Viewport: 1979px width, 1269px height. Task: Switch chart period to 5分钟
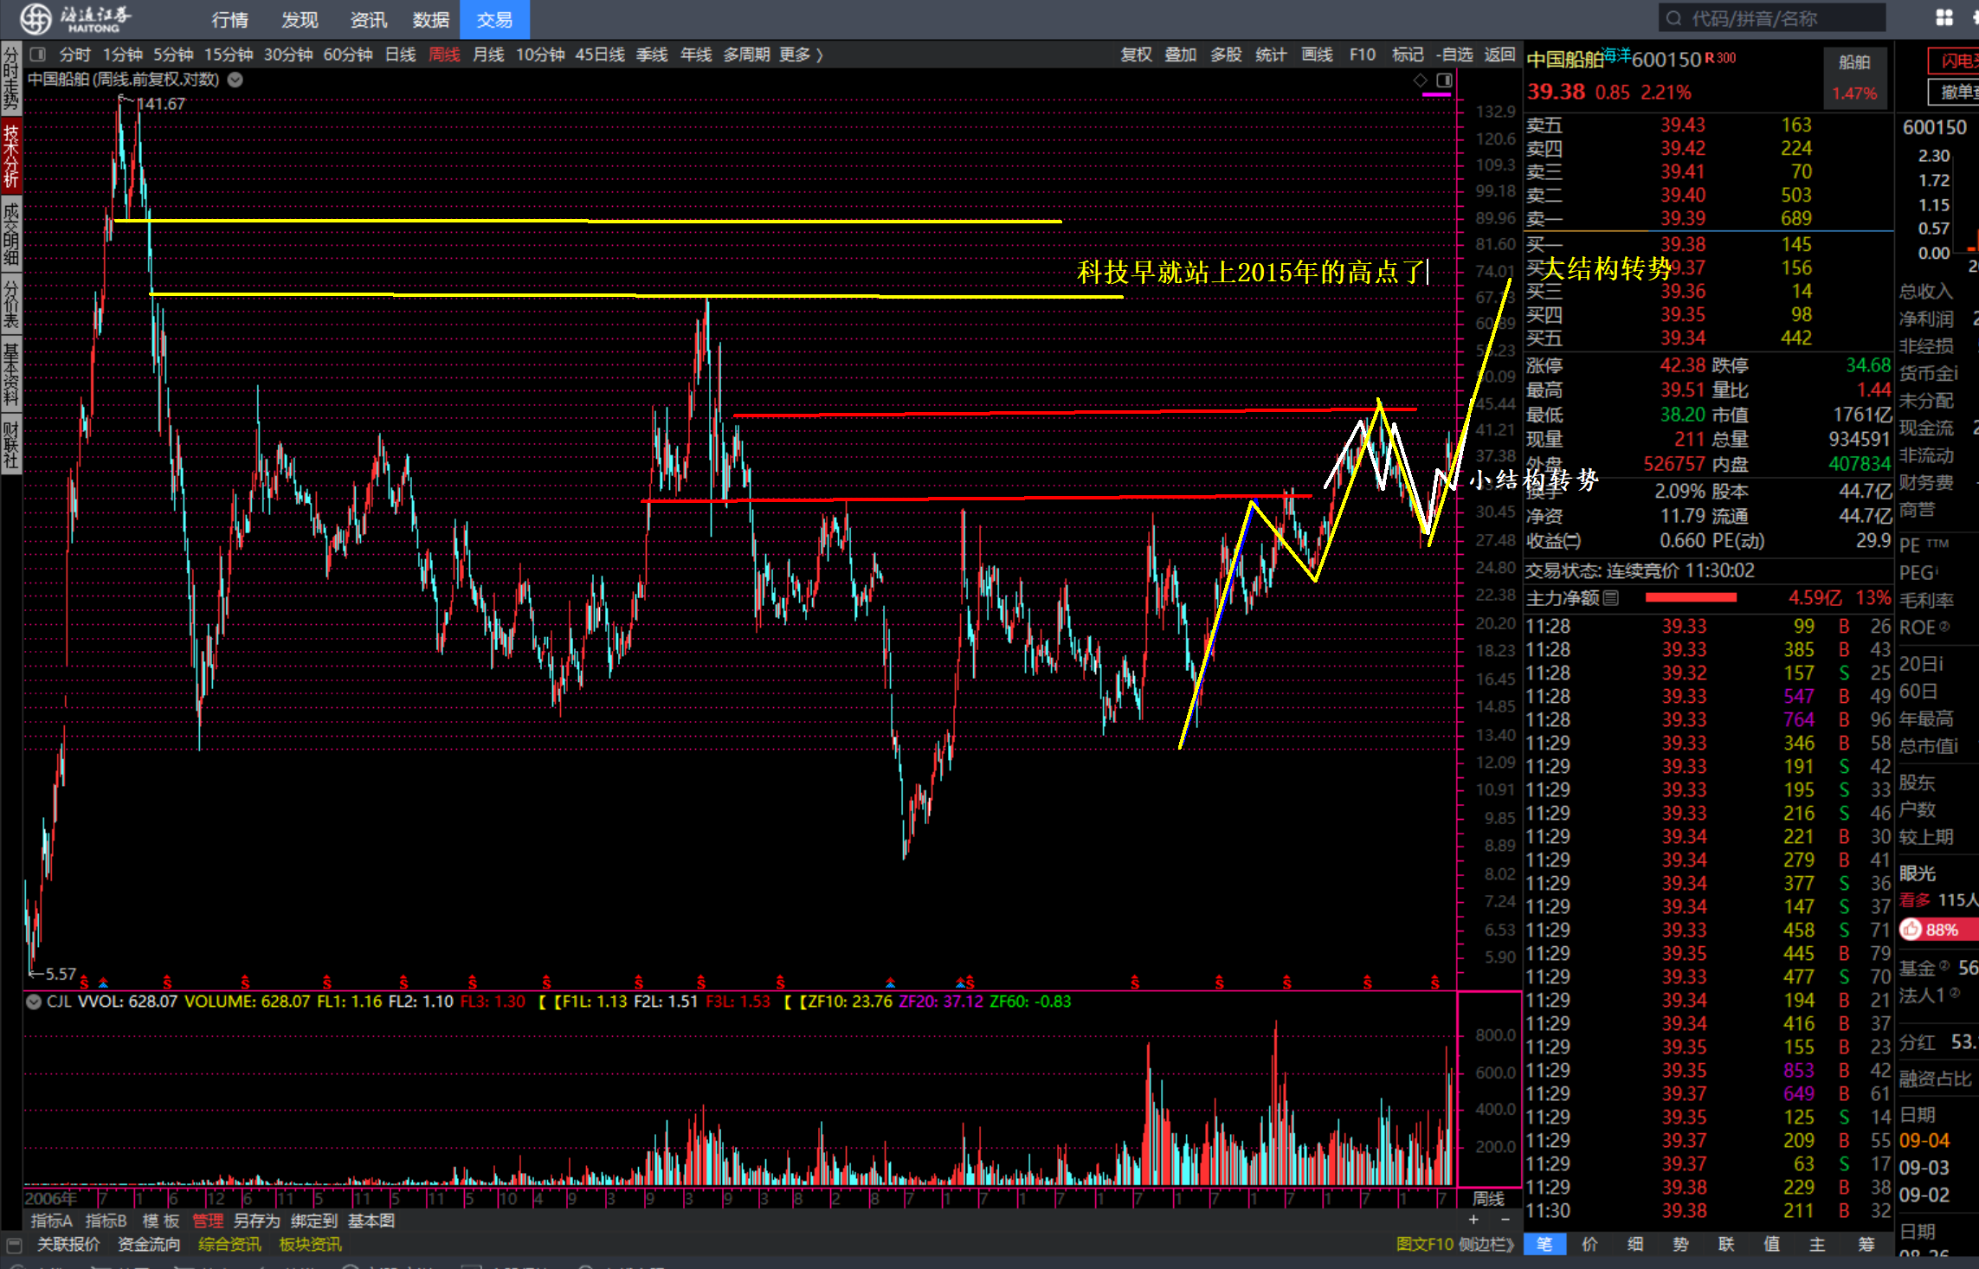point(173,55)
